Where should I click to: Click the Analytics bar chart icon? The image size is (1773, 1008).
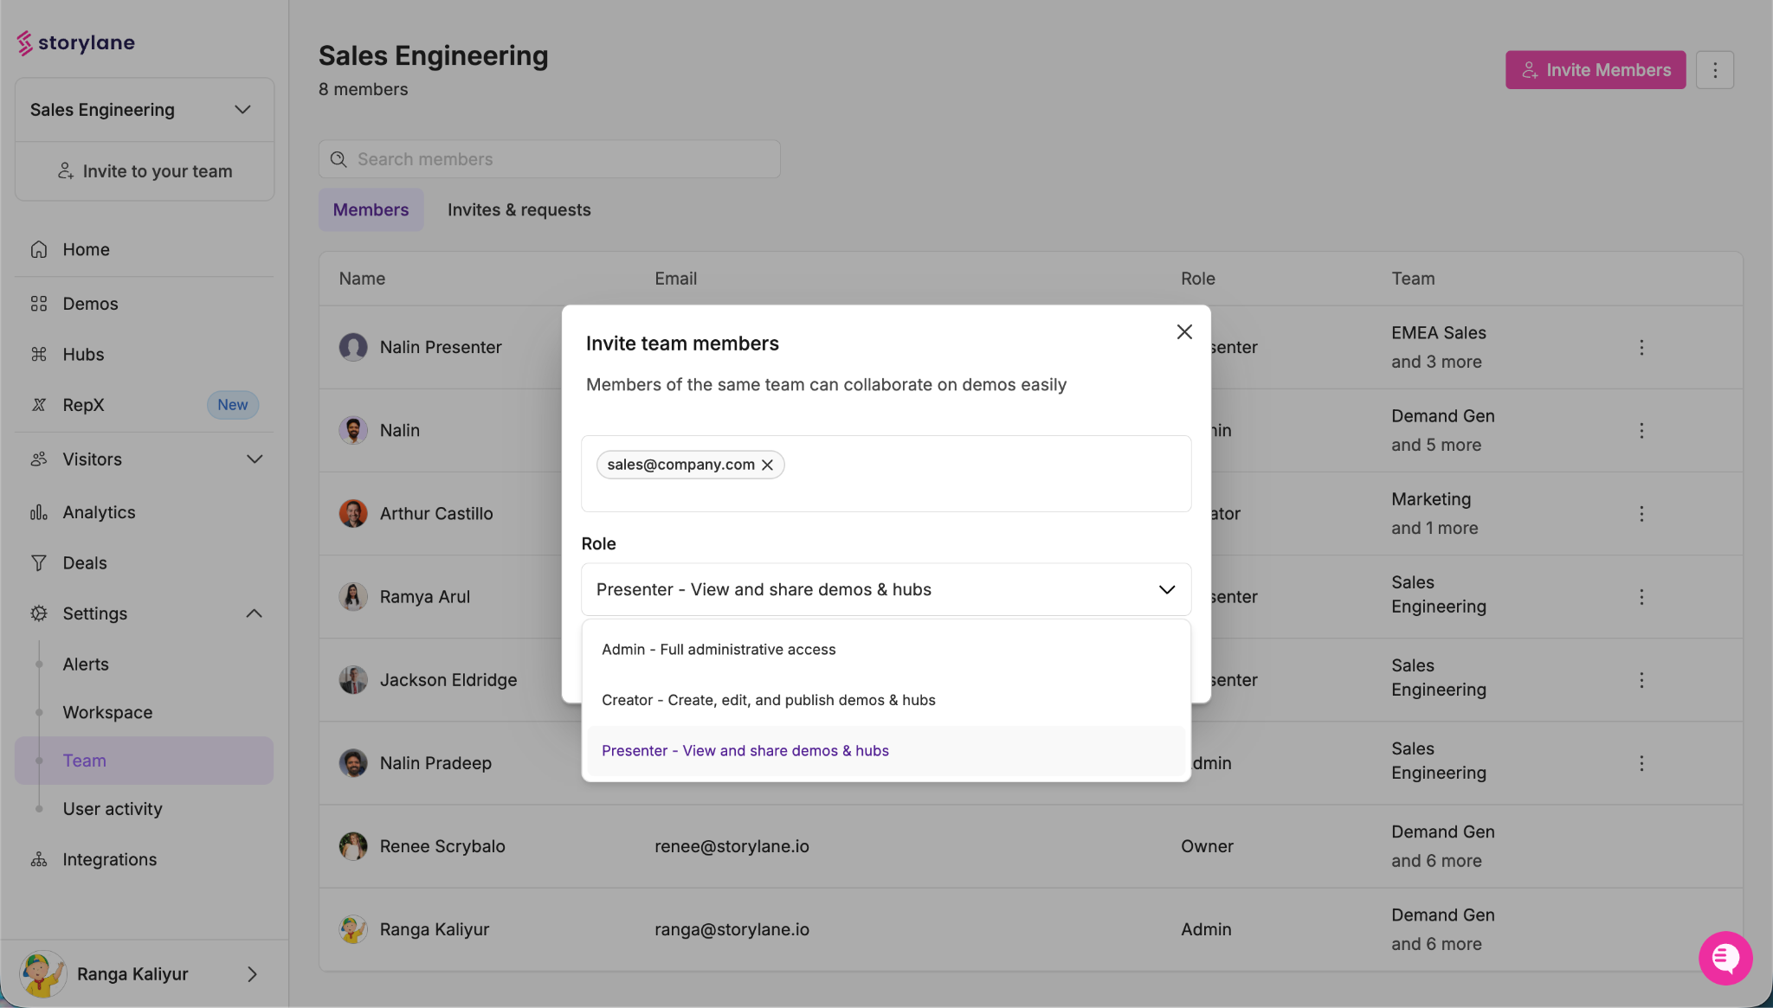[39, 512]
